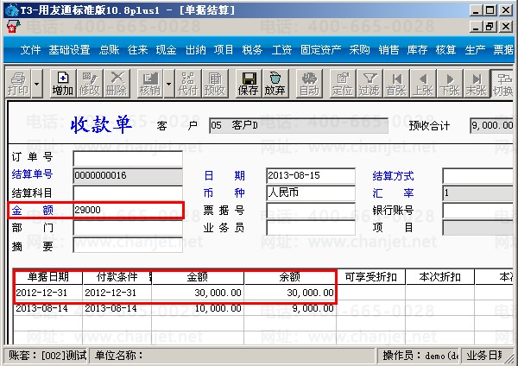Open the 往来 menu
518x366 pixels.
(138, 50)
